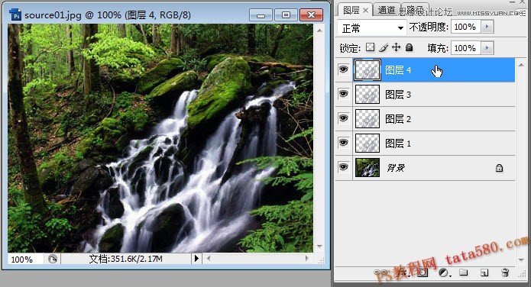Click document horizontal scrollbar right arrow
The height and width of the screenshot is (287, 531).
(x=307, y=259)
